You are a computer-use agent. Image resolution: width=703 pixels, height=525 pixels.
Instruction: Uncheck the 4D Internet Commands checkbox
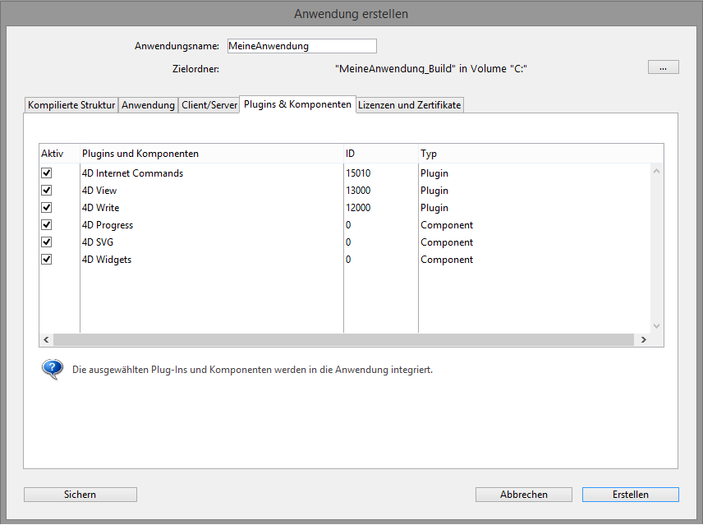(47, 173)
